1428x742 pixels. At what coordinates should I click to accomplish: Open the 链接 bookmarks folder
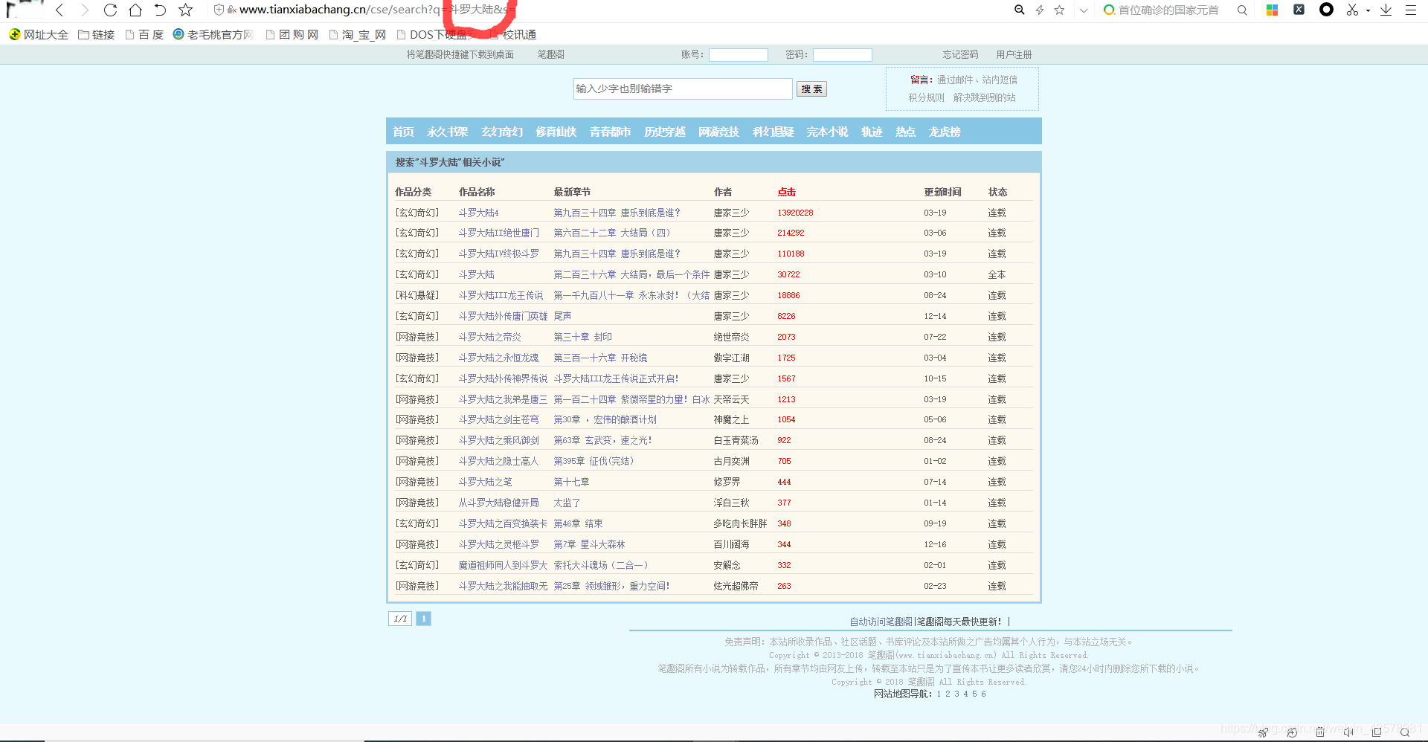97,34
